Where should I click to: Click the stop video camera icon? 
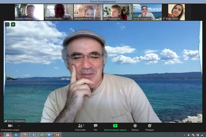pos(10,126)
